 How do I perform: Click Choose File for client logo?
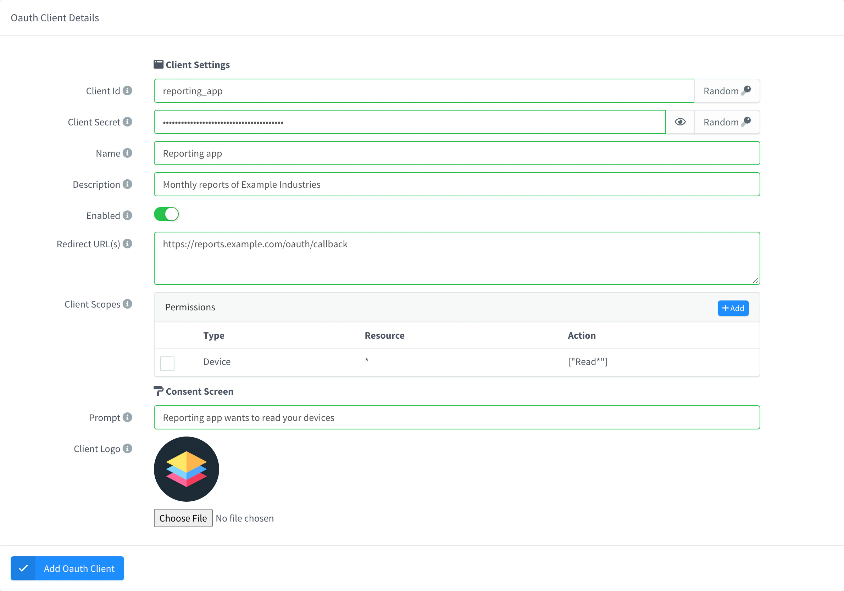click(x=183, y=518)
